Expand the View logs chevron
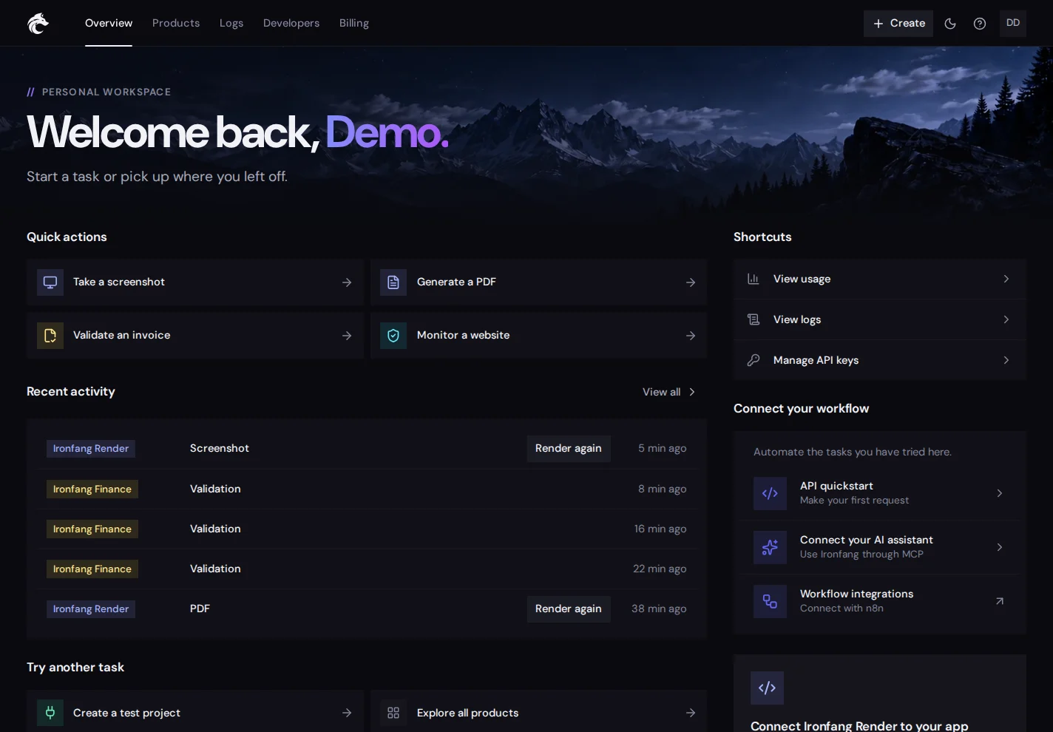The height and width of the screenshot is (732, 1053). [x=1006, y=319]
